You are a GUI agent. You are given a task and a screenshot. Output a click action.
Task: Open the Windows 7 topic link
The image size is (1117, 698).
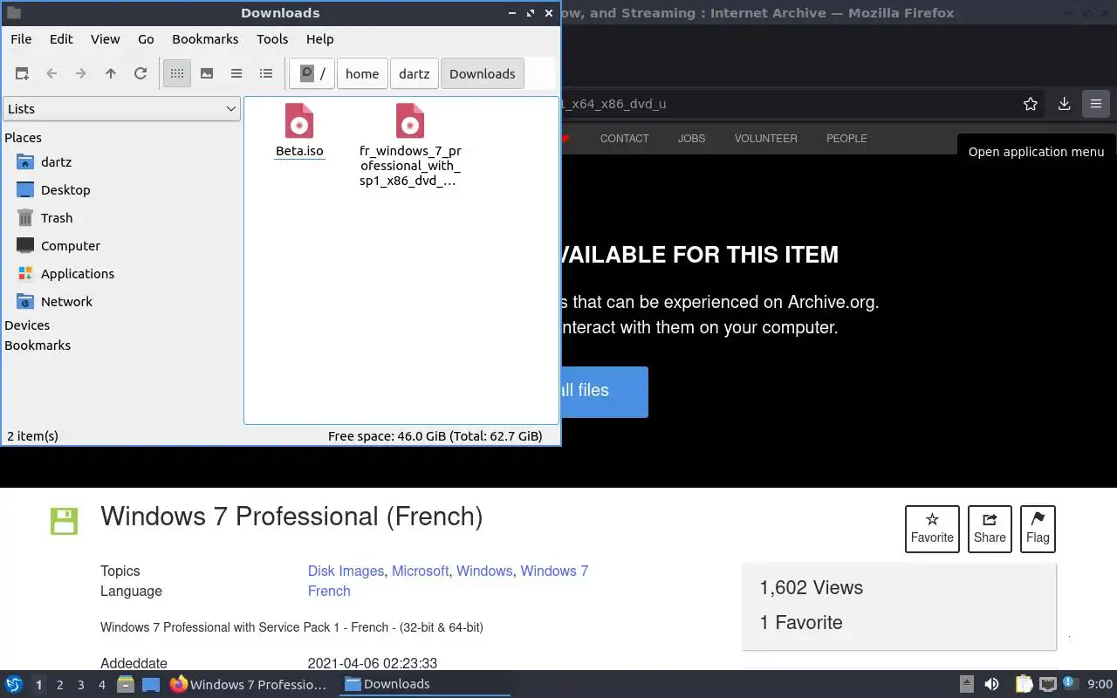(x=554, y=571)
